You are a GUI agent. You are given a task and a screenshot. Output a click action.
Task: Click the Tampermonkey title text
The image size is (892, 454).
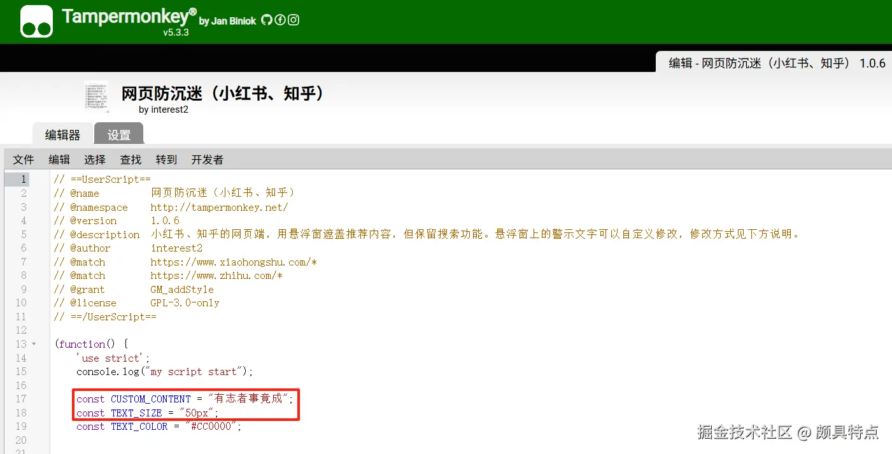coord(129,16)
